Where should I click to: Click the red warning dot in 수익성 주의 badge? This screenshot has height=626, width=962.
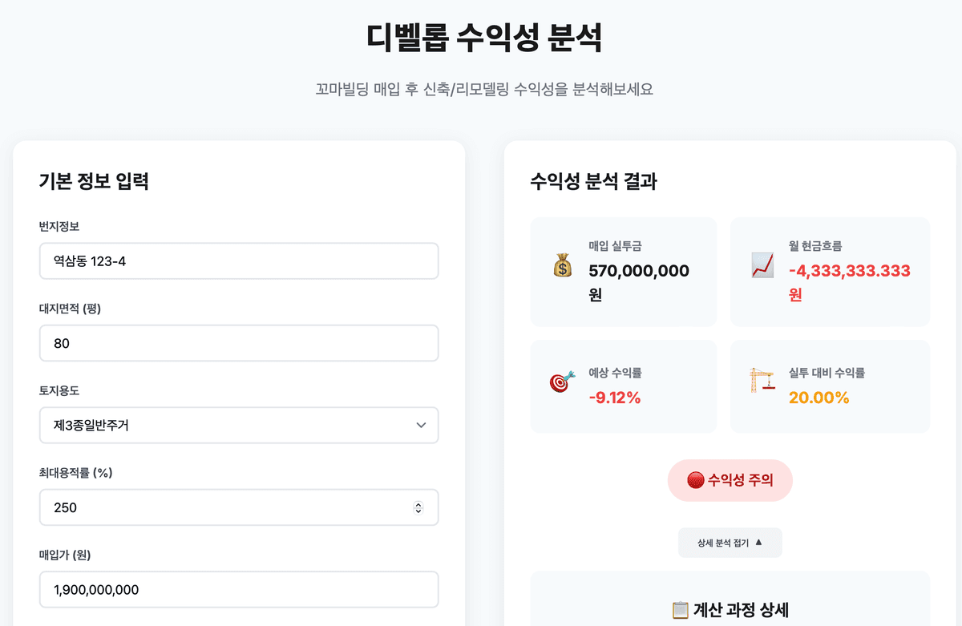(693, 480)
